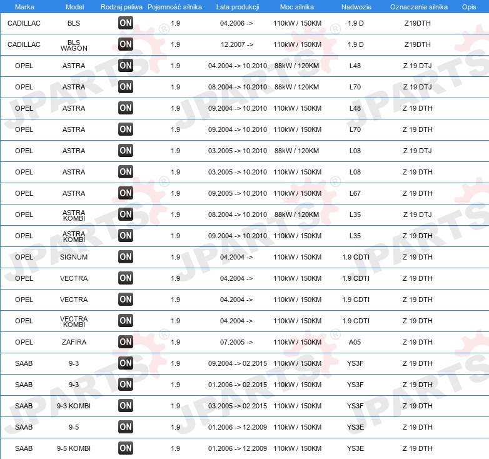Click the ON fuel icon in the CADILLAC BLS WAGON row

(126, 44)
